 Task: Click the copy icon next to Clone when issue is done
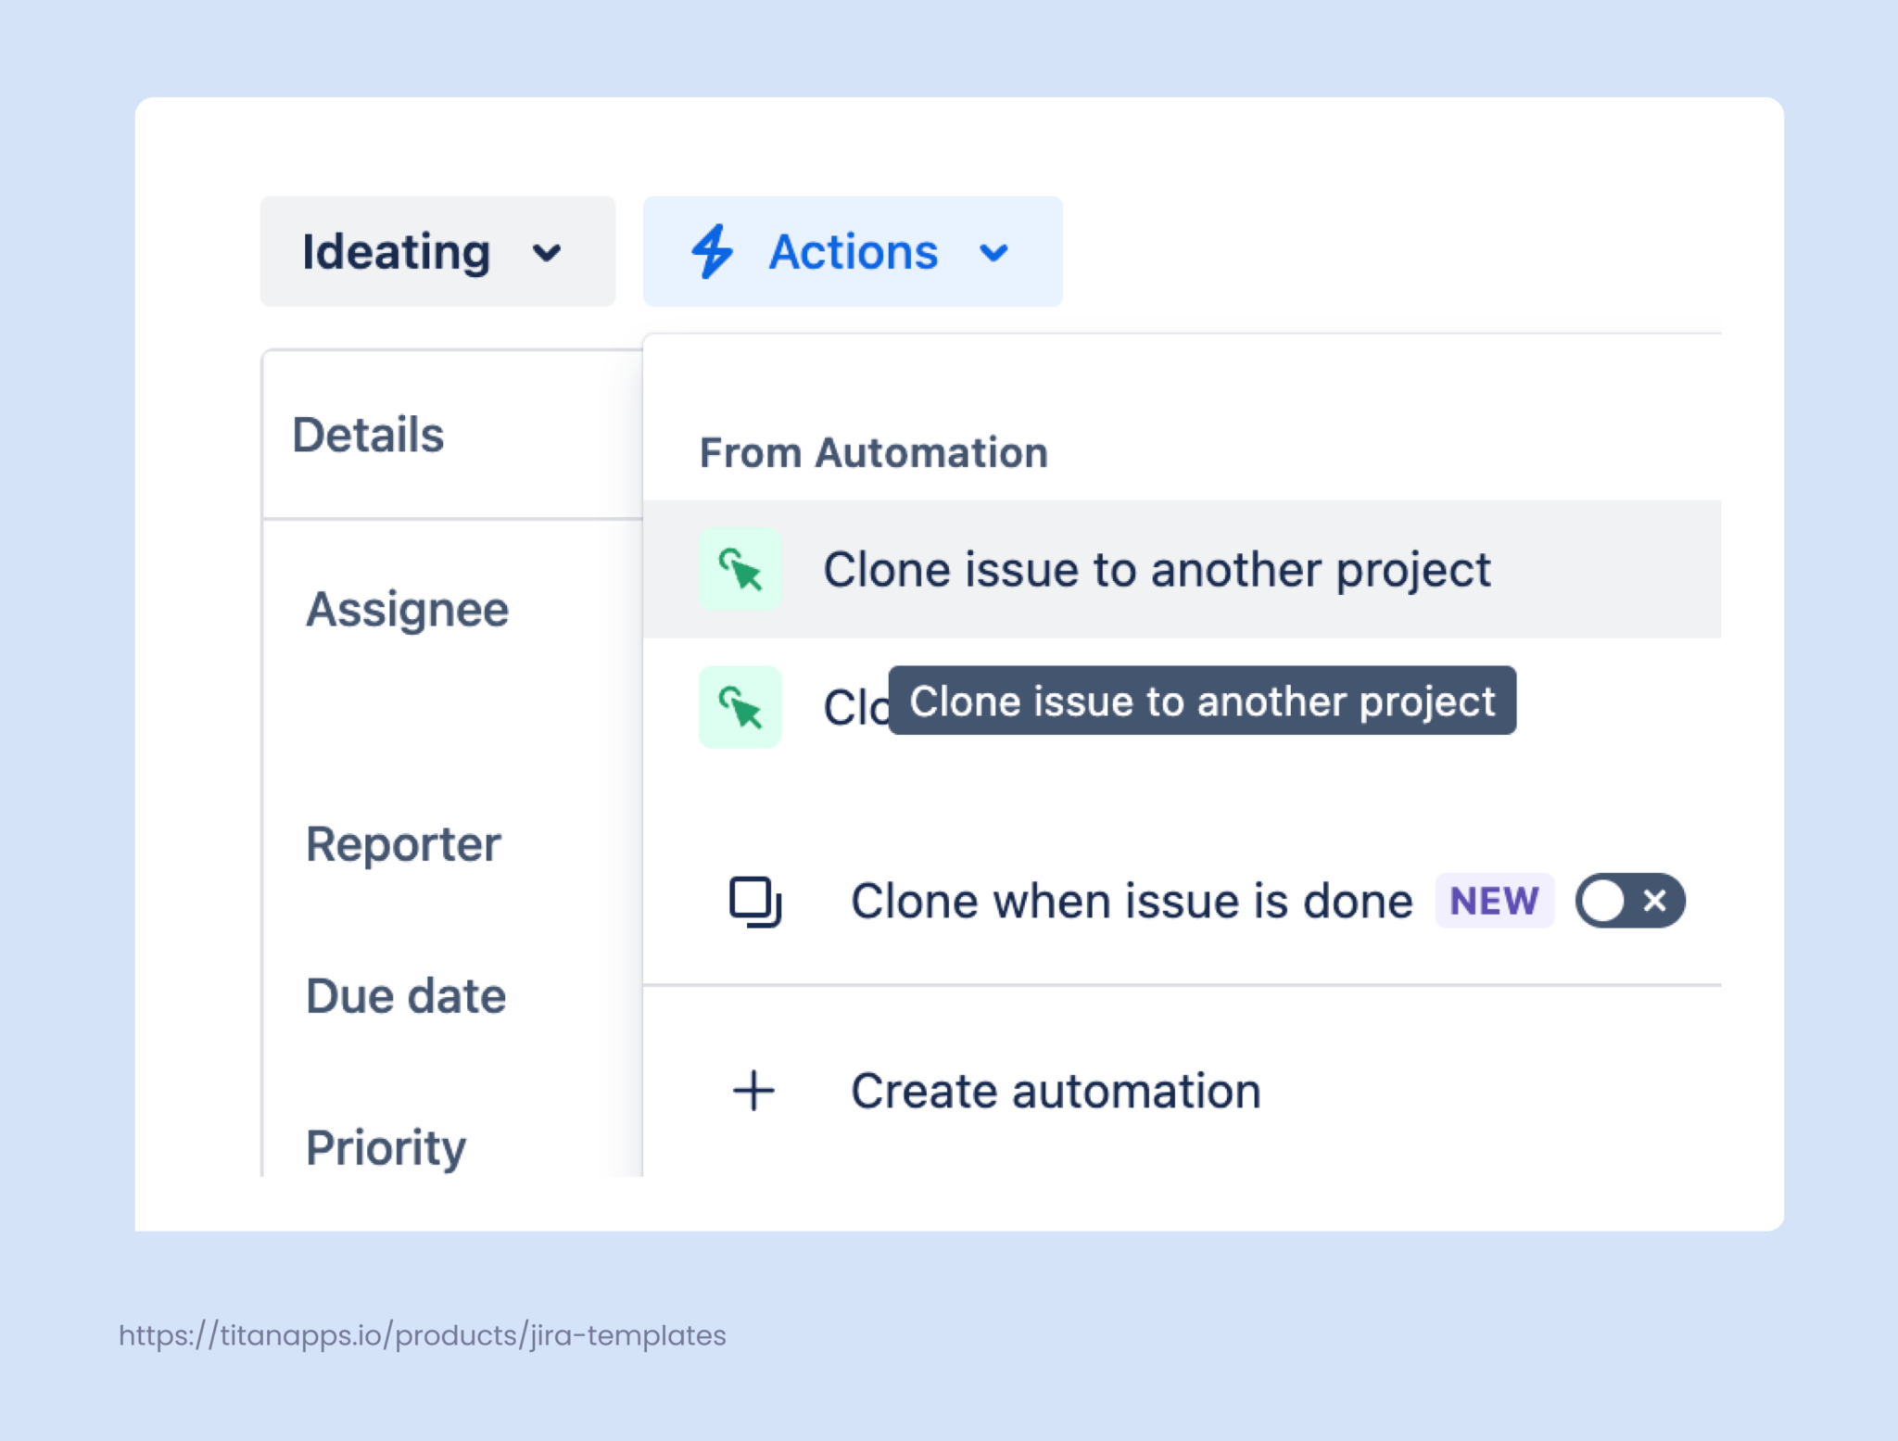753,900
